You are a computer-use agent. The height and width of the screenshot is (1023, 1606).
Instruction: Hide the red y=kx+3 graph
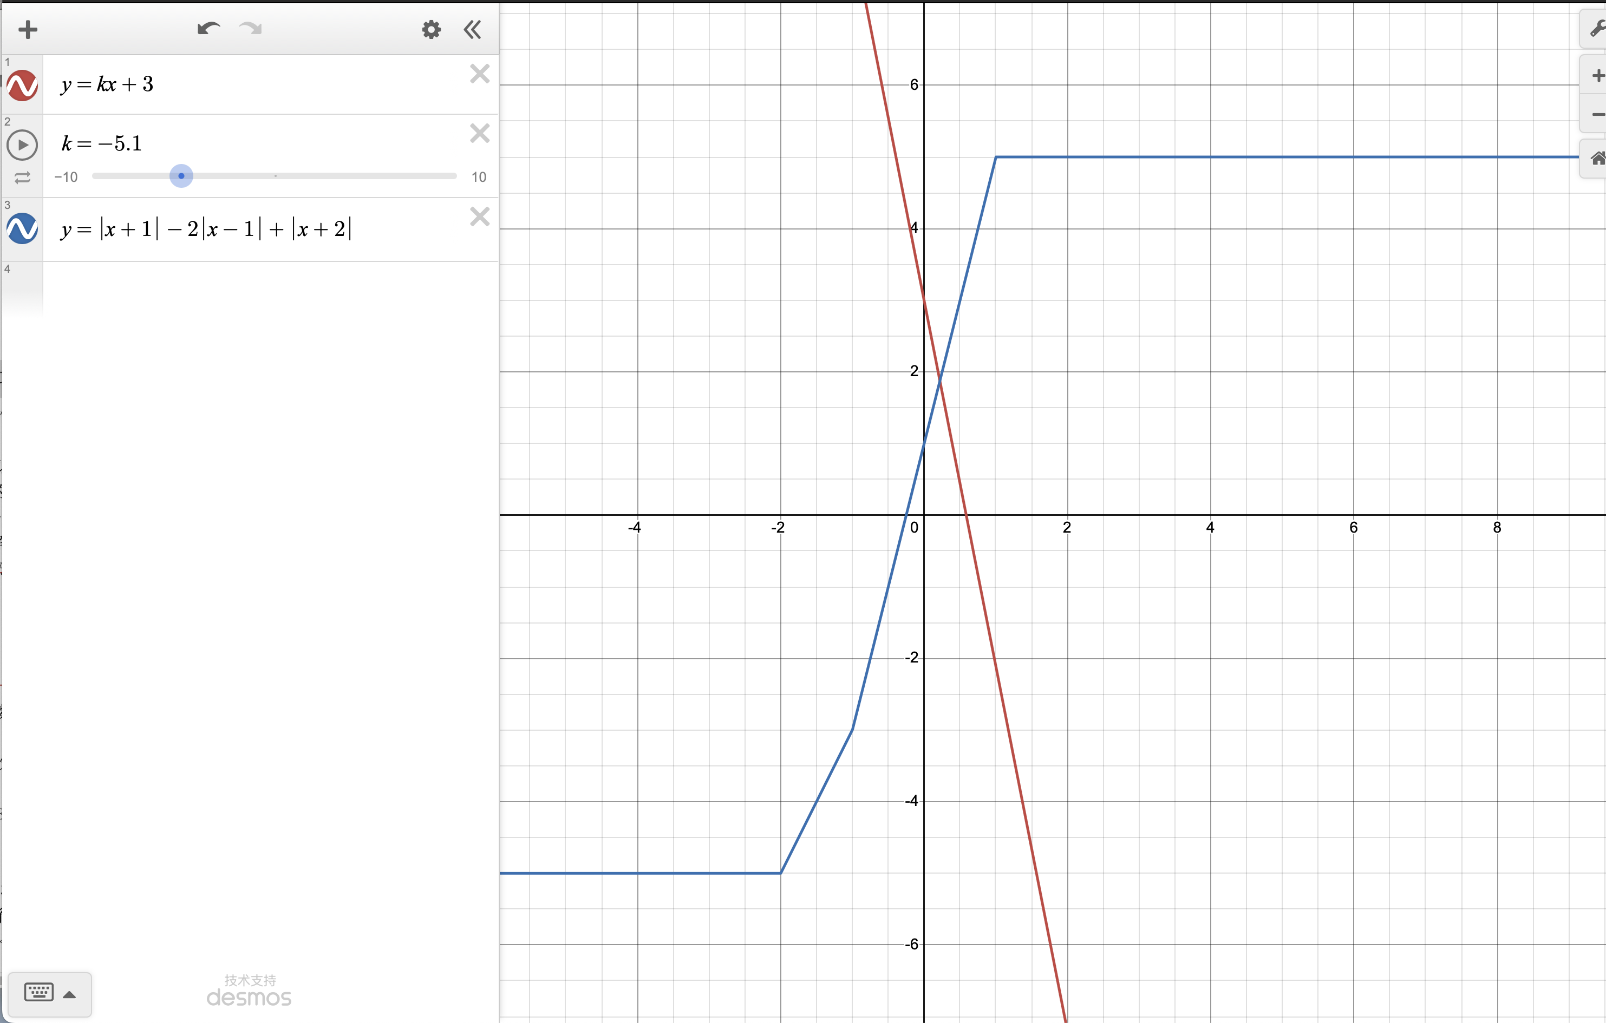[22, 86]
